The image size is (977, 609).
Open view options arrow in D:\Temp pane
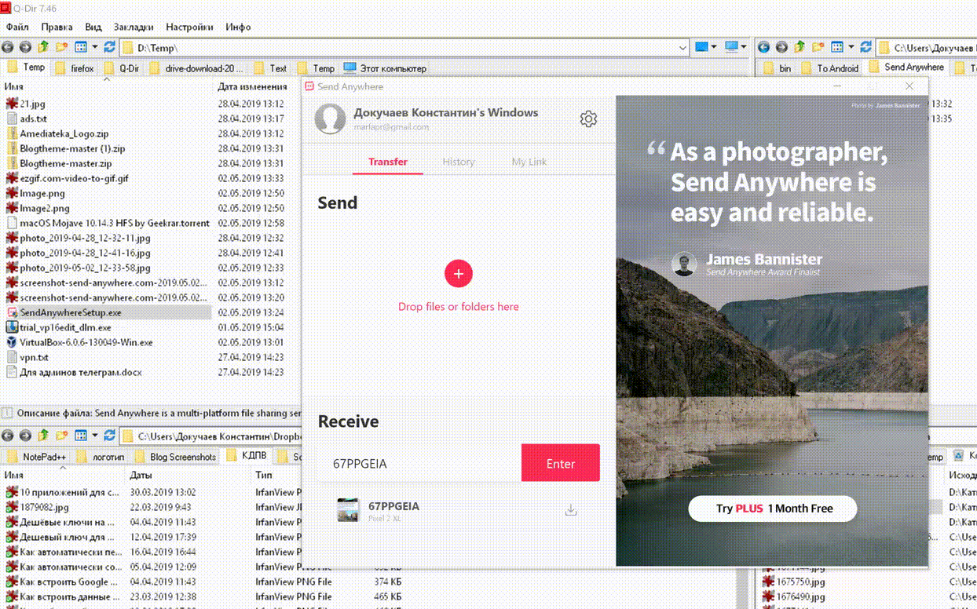pos(94,48)
